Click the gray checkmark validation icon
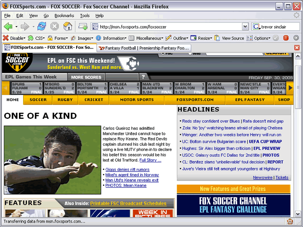 click(276, 38)
